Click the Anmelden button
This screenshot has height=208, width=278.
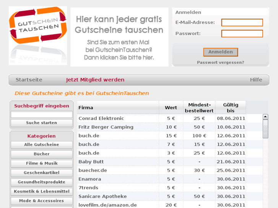click(x=221, y=52)
